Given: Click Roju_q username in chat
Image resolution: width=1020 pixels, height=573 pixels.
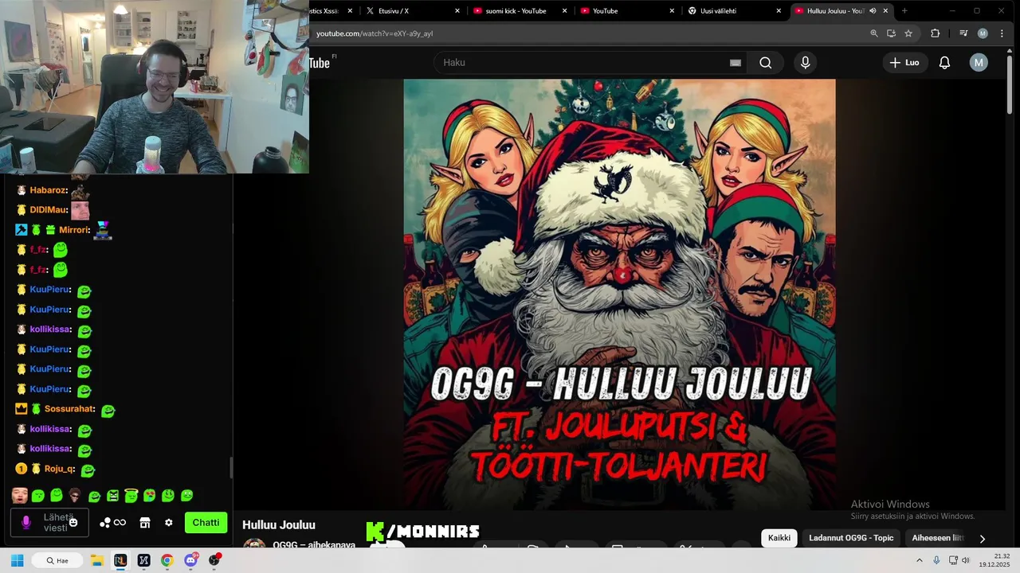Looking at the screenshot, I should 60,469.
